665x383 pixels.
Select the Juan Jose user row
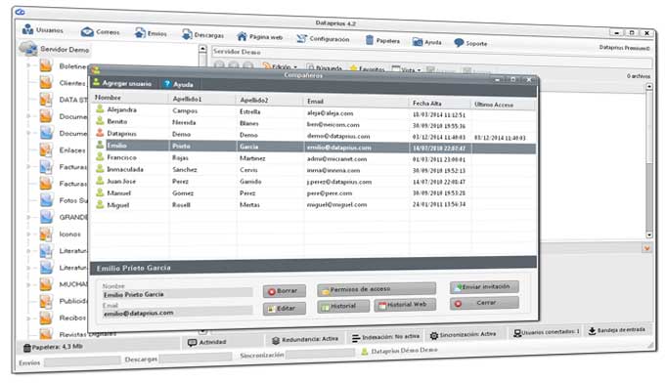tap(313, 181)
